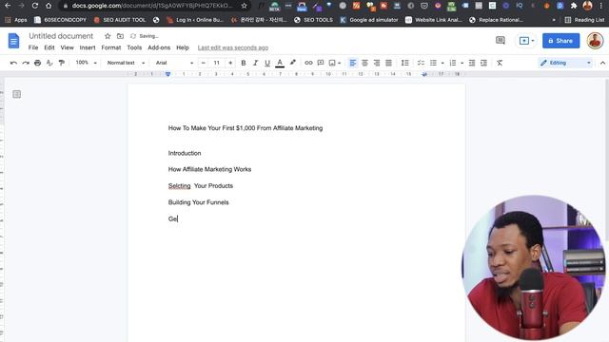Viewport: 609px width, 342px height.
Task: Open line and paragraph spacing
Action: [404, 63]
